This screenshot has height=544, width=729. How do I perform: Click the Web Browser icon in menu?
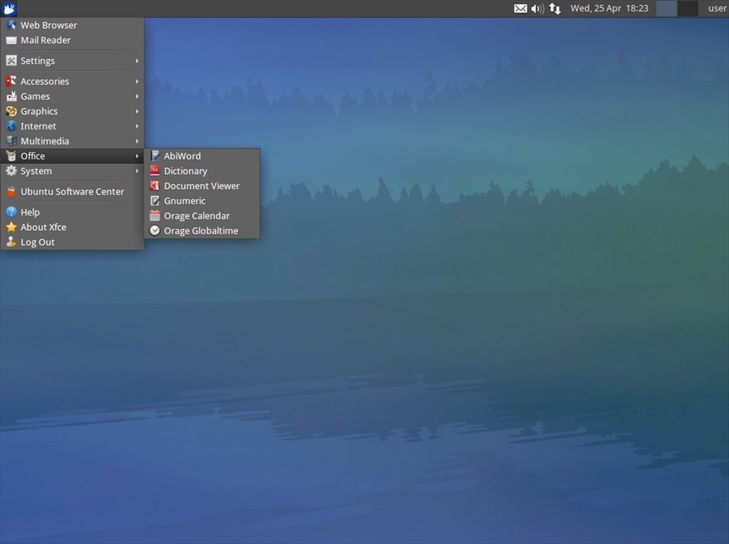(x=11, y=25)
